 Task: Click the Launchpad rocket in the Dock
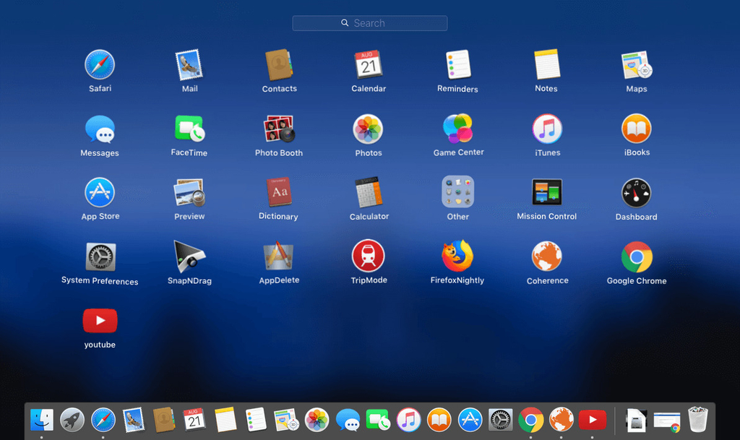[72, 420]
